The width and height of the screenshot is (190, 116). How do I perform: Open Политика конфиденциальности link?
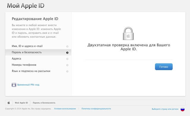pyautogui.click(x=96, y=109)
